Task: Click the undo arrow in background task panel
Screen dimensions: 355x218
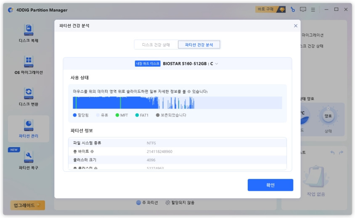Action: point(332,153)
